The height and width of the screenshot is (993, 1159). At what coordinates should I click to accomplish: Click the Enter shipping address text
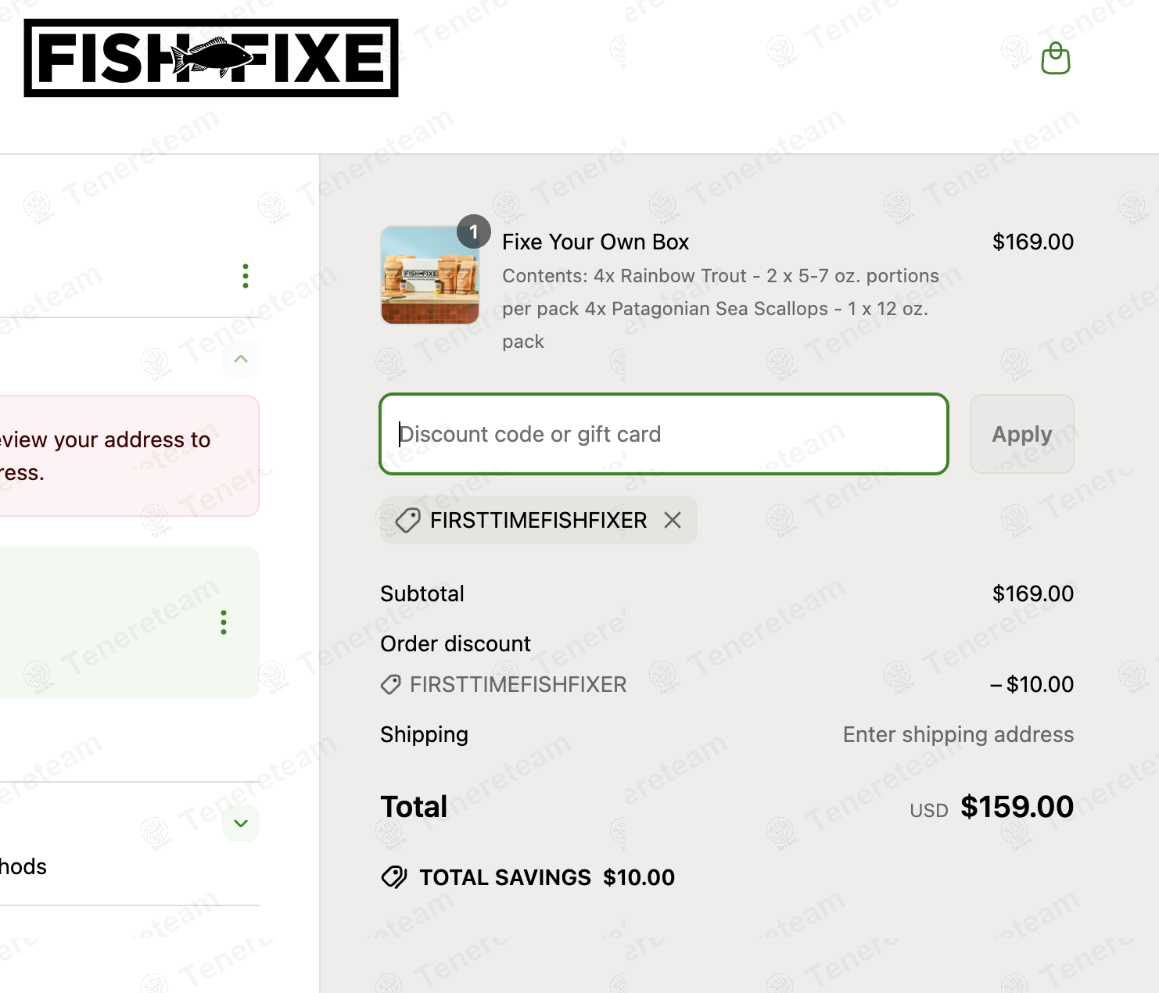(957, 735)
